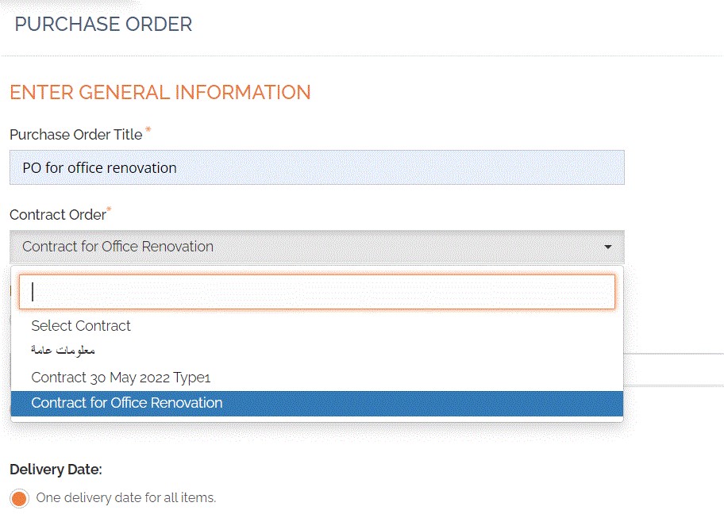Click the PURCHASE ORDER page heading

pos(103,24)
